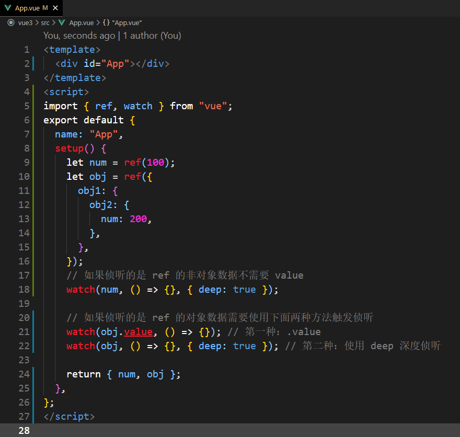Click the word import on line 5

61,106
